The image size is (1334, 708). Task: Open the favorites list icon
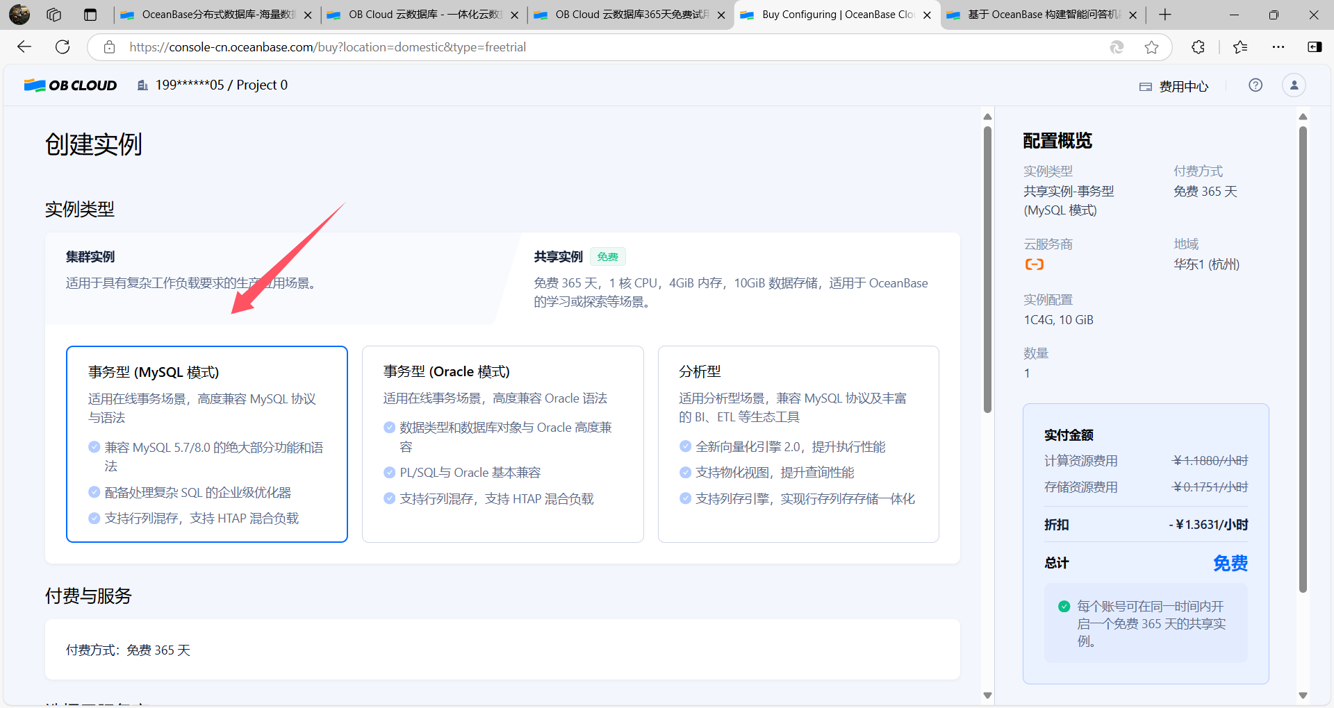coord(1240,47)
